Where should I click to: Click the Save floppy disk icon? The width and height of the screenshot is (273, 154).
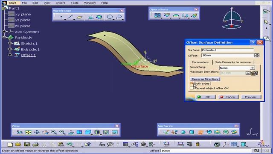(x=27, y=144)
